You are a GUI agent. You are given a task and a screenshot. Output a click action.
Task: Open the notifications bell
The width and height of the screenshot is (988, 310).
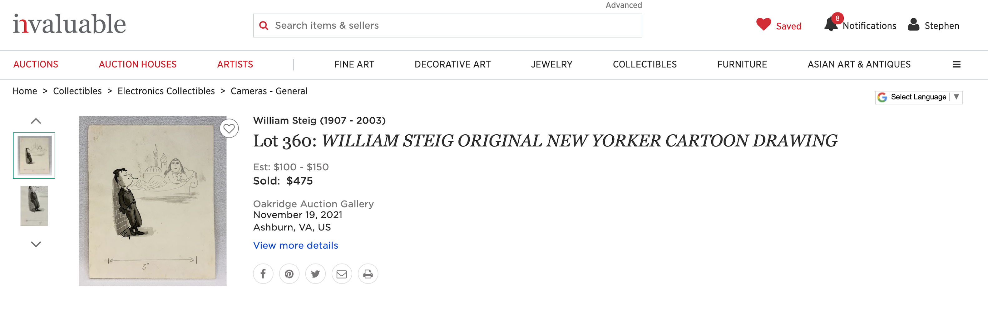click(831, 24)
